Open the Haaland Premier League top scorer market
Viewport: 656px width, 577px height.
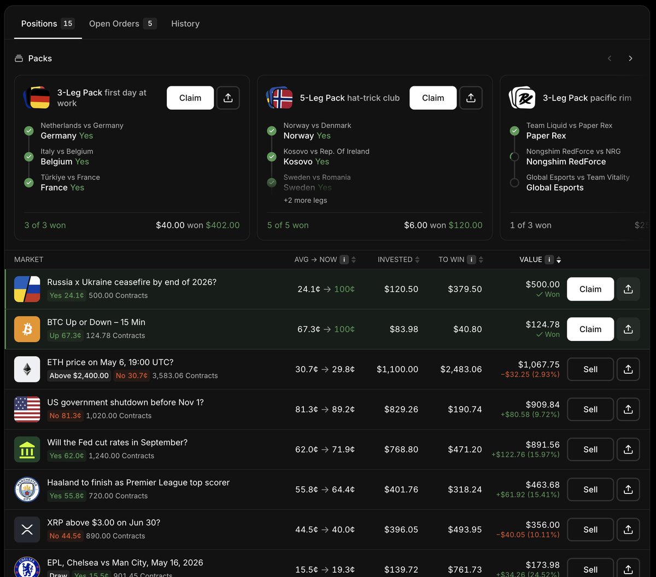coord(138,482)
